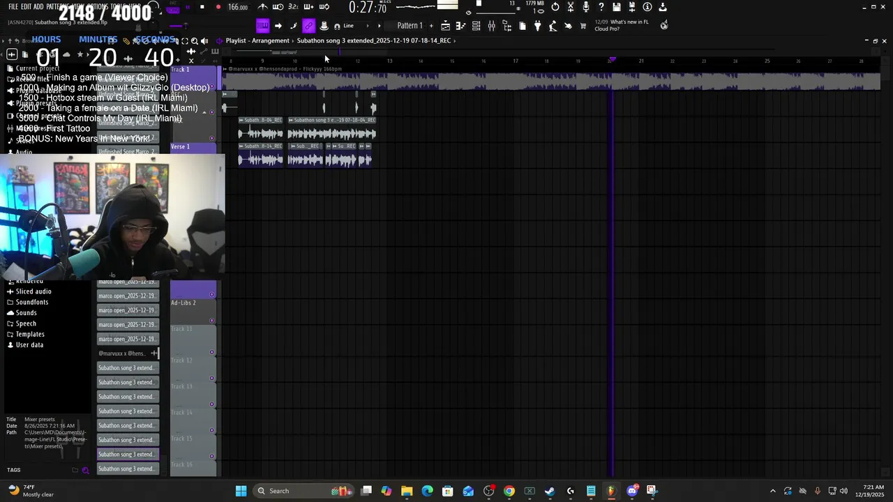Expand the Sounds browser folder
The image size is (893, 502).
tap(26, 313)
